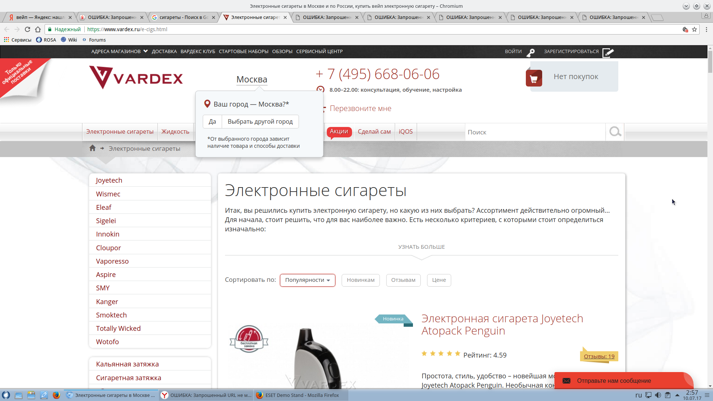Sort by Цене button
Viewport: 713px width, 401px height.
[x=439, y=280]
